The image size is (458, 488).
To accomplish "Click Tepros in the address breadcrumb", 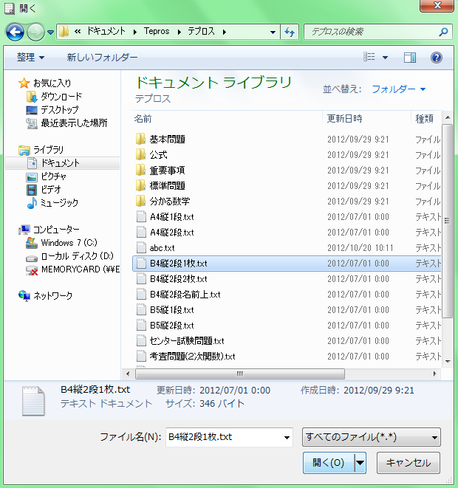I will point(157,32).
